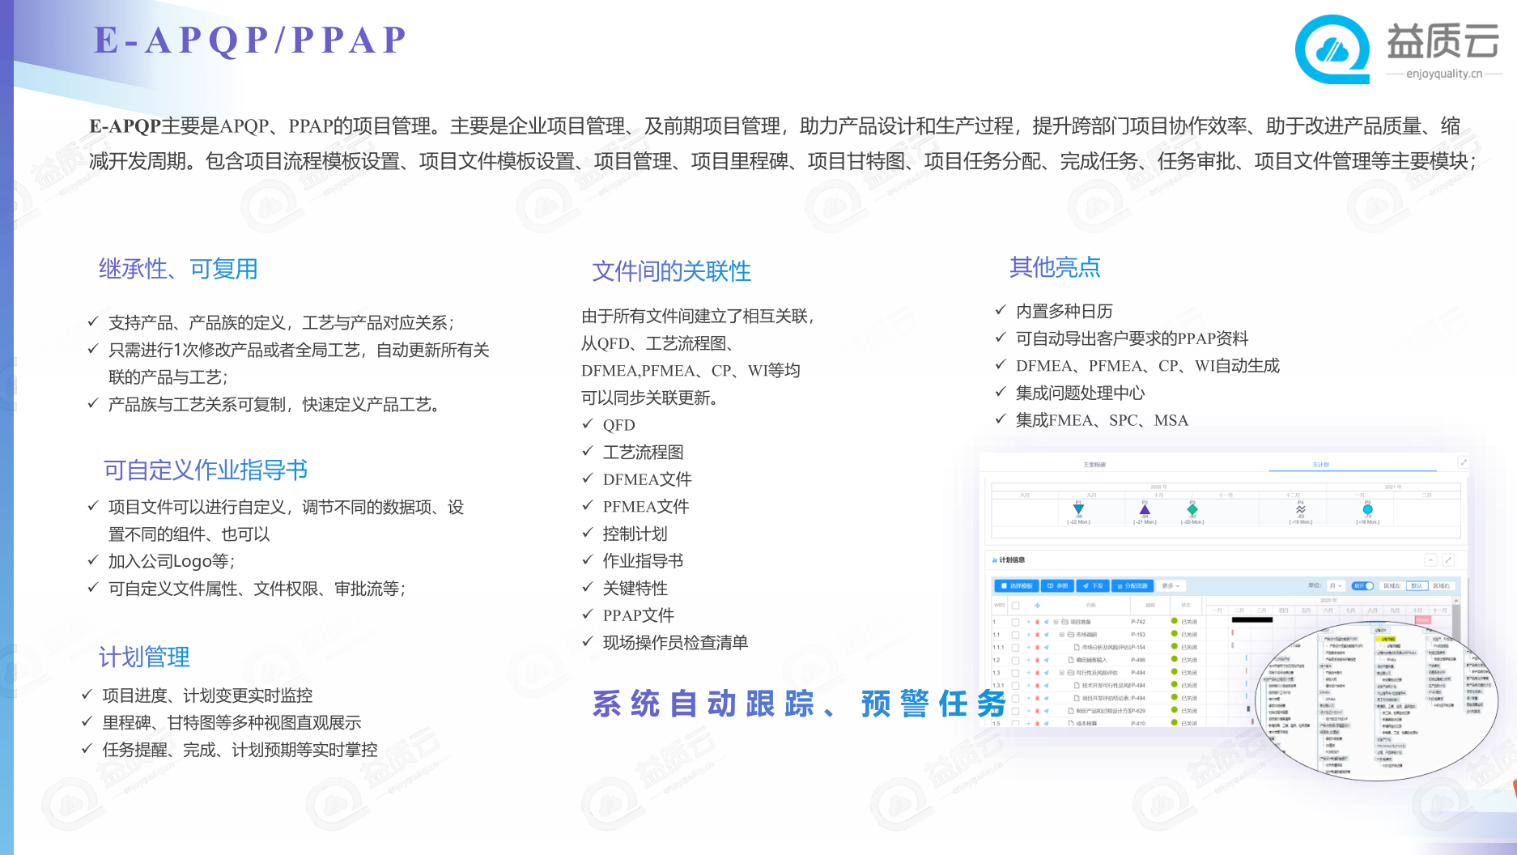Open the 更多 dropdown menu
The image size is (1517, 855).
click(1171, 585)
